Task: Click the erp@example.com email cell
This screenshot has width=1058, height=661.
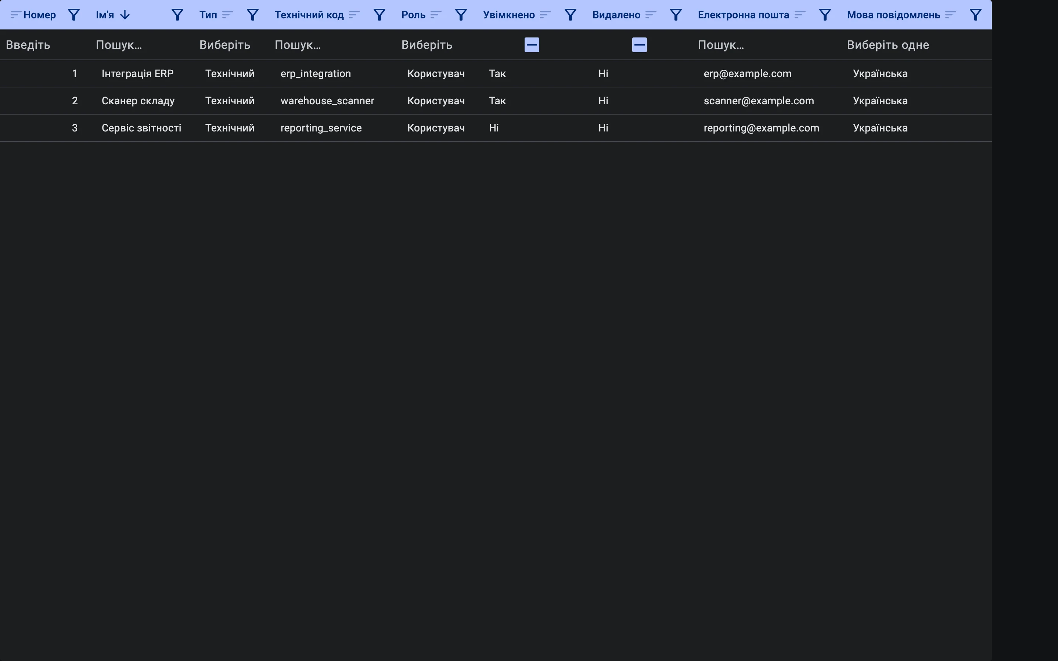Action: tap(748, 73)
